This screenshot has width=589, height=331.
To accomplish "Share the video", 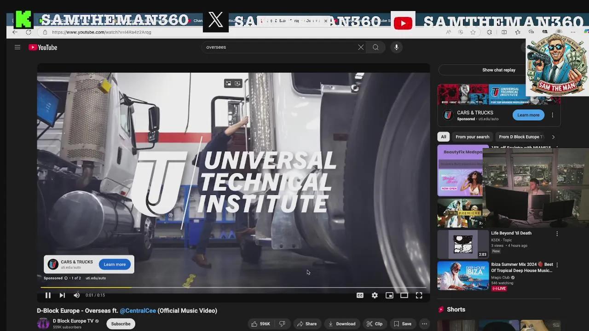I will [x=307, y=324].
